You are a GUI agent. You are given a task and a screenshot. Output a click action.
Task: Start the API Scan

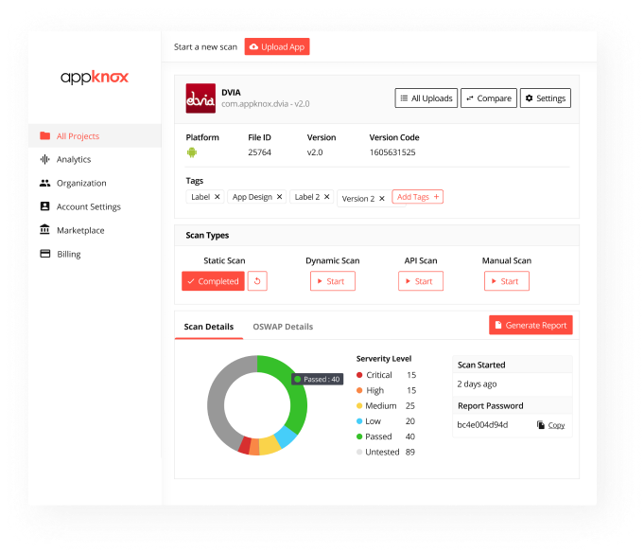coord(421,281)
